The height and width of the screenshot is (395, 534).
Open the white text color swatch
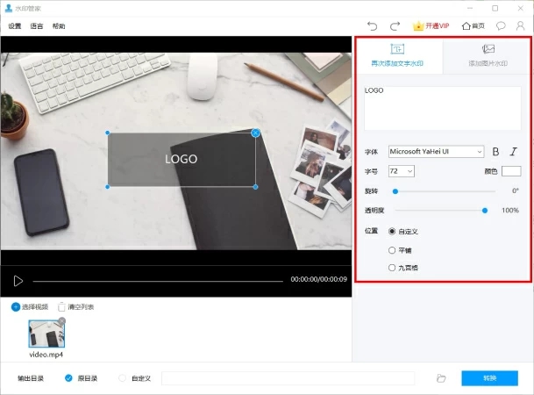click(x=510, y=170)
